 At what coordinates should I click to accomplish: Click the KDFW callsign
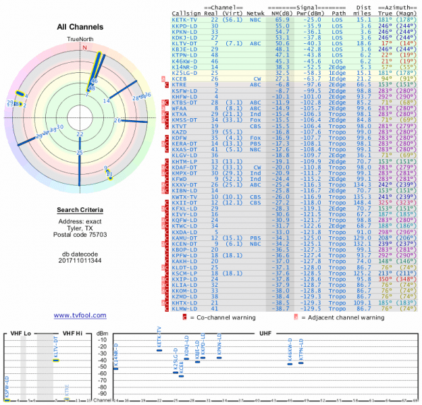click(179, 138)
